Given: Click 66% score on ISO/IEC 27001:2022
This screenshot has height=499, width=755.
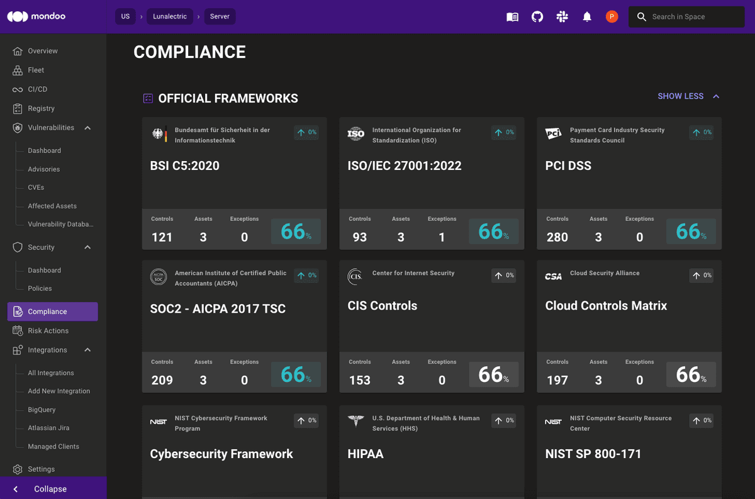Looking at the screenshot, I should (494, 232).
